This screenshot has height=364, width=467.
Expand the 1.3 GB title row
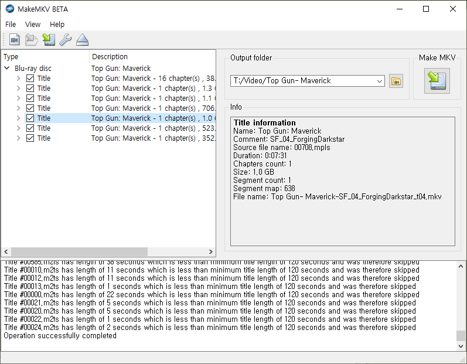(19, 88)
